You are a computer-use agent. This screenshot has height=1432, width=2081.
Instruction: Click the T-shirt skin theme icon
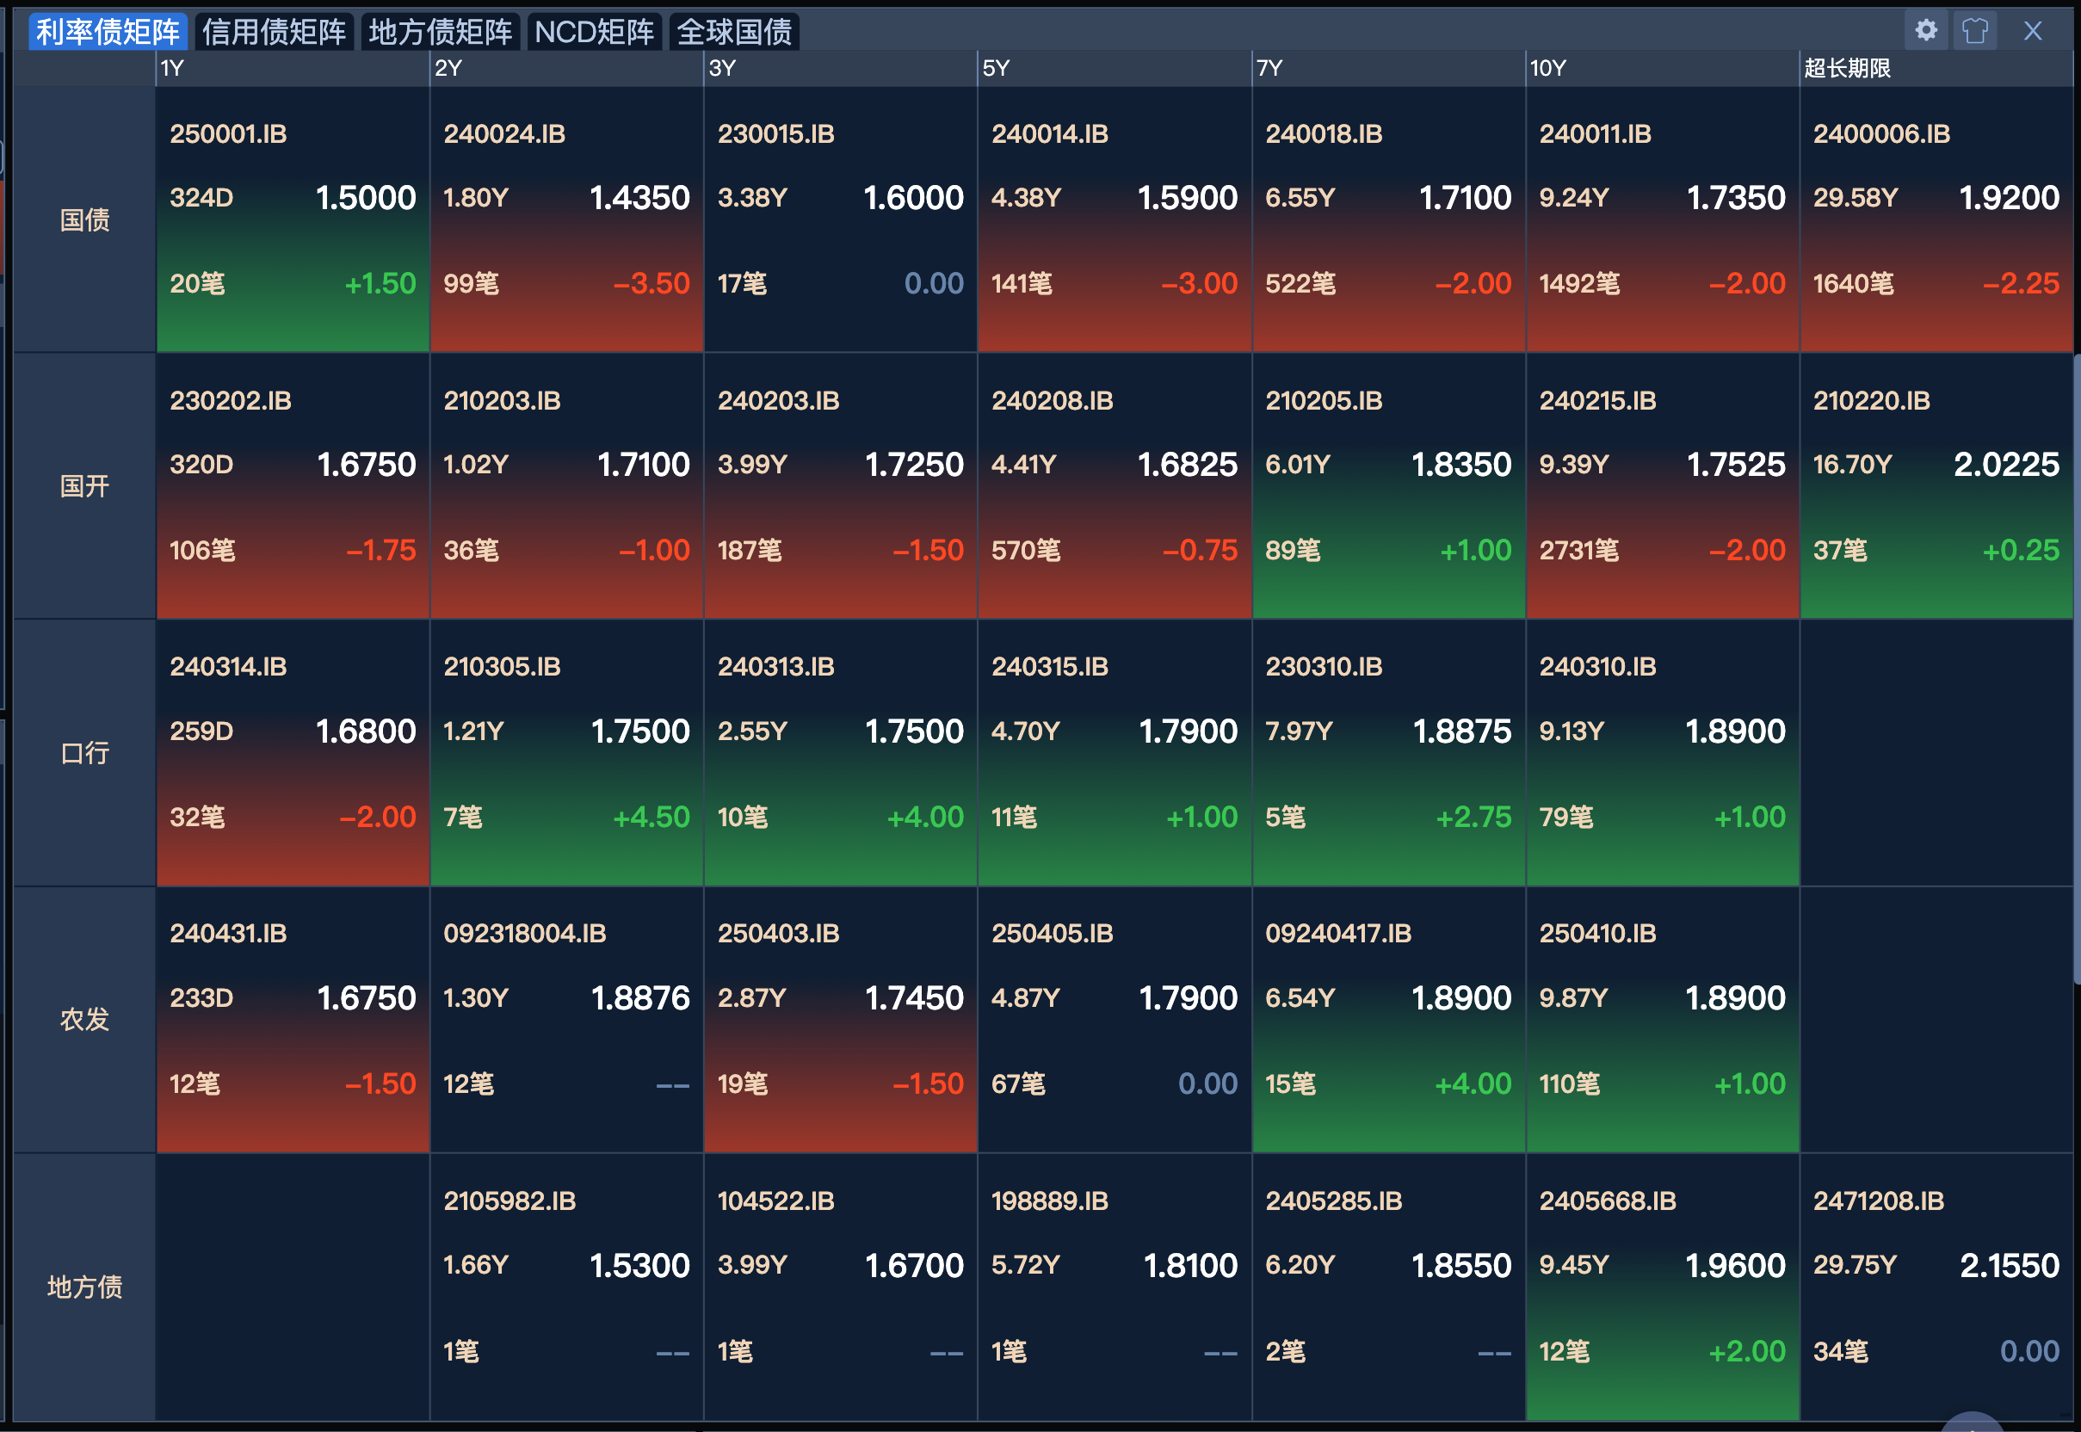1974,30
